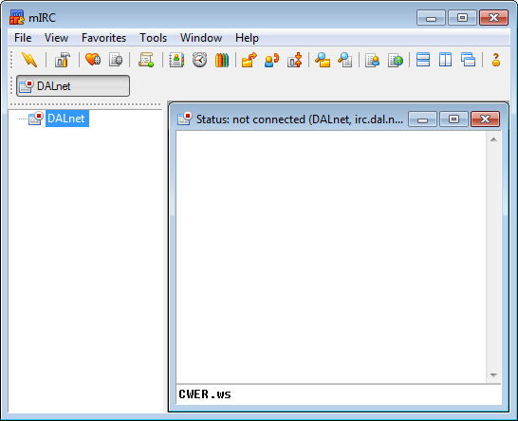Viewport: 518px width, 421px height.
Task: Open the Window menu
Action: (201, 38)
